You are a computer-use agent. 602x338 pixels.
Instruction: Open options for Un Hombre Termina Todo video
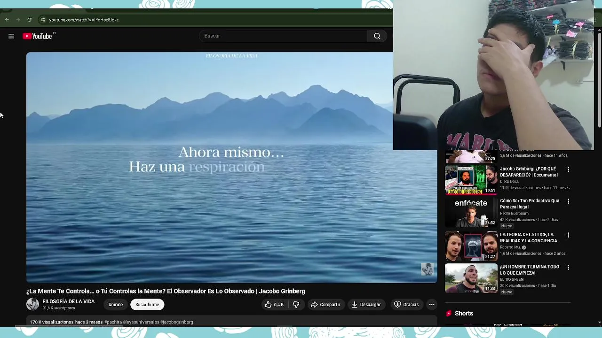568,267
